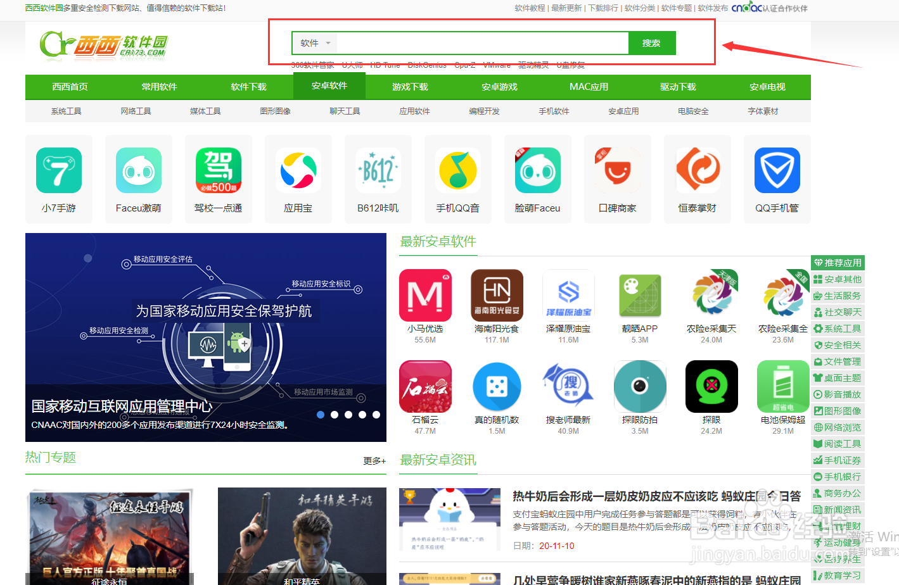
Task: Switch to the 常用软件 nav tab
Action: click(x=159, y=87)
